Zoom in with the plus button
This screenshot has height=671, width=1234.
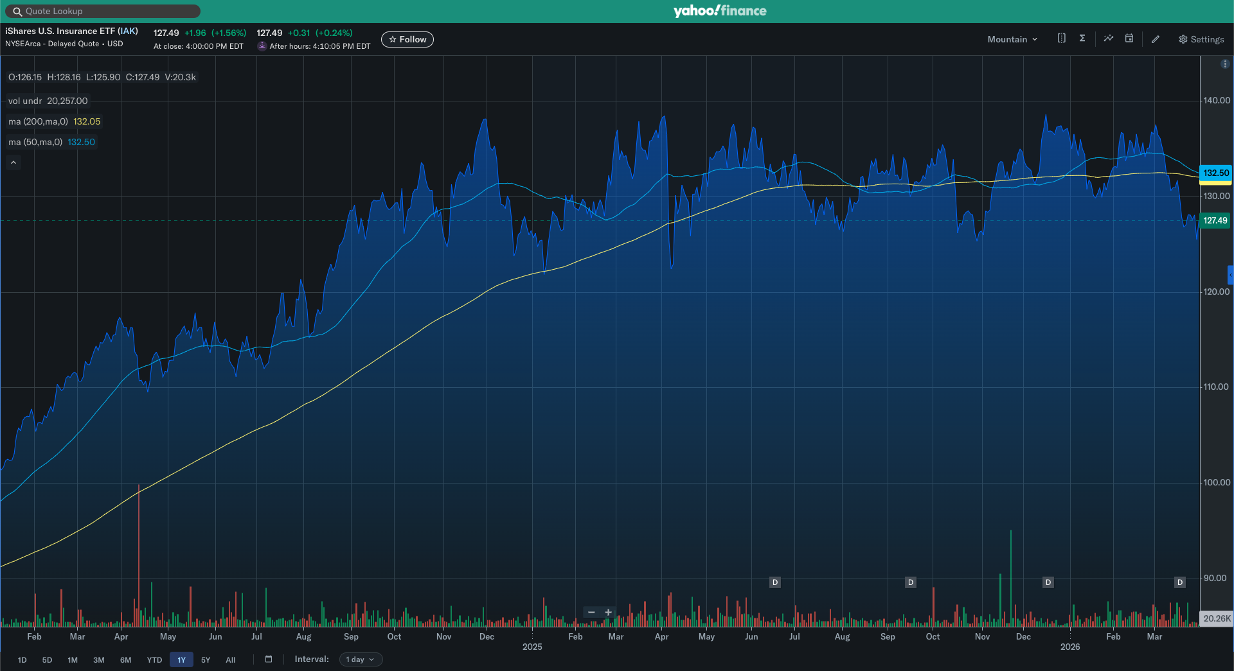coord(609,613)
